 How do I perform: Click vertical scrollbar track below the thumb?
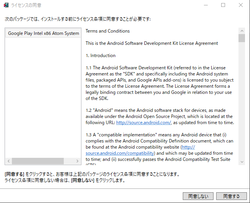[x=242, y=100]
